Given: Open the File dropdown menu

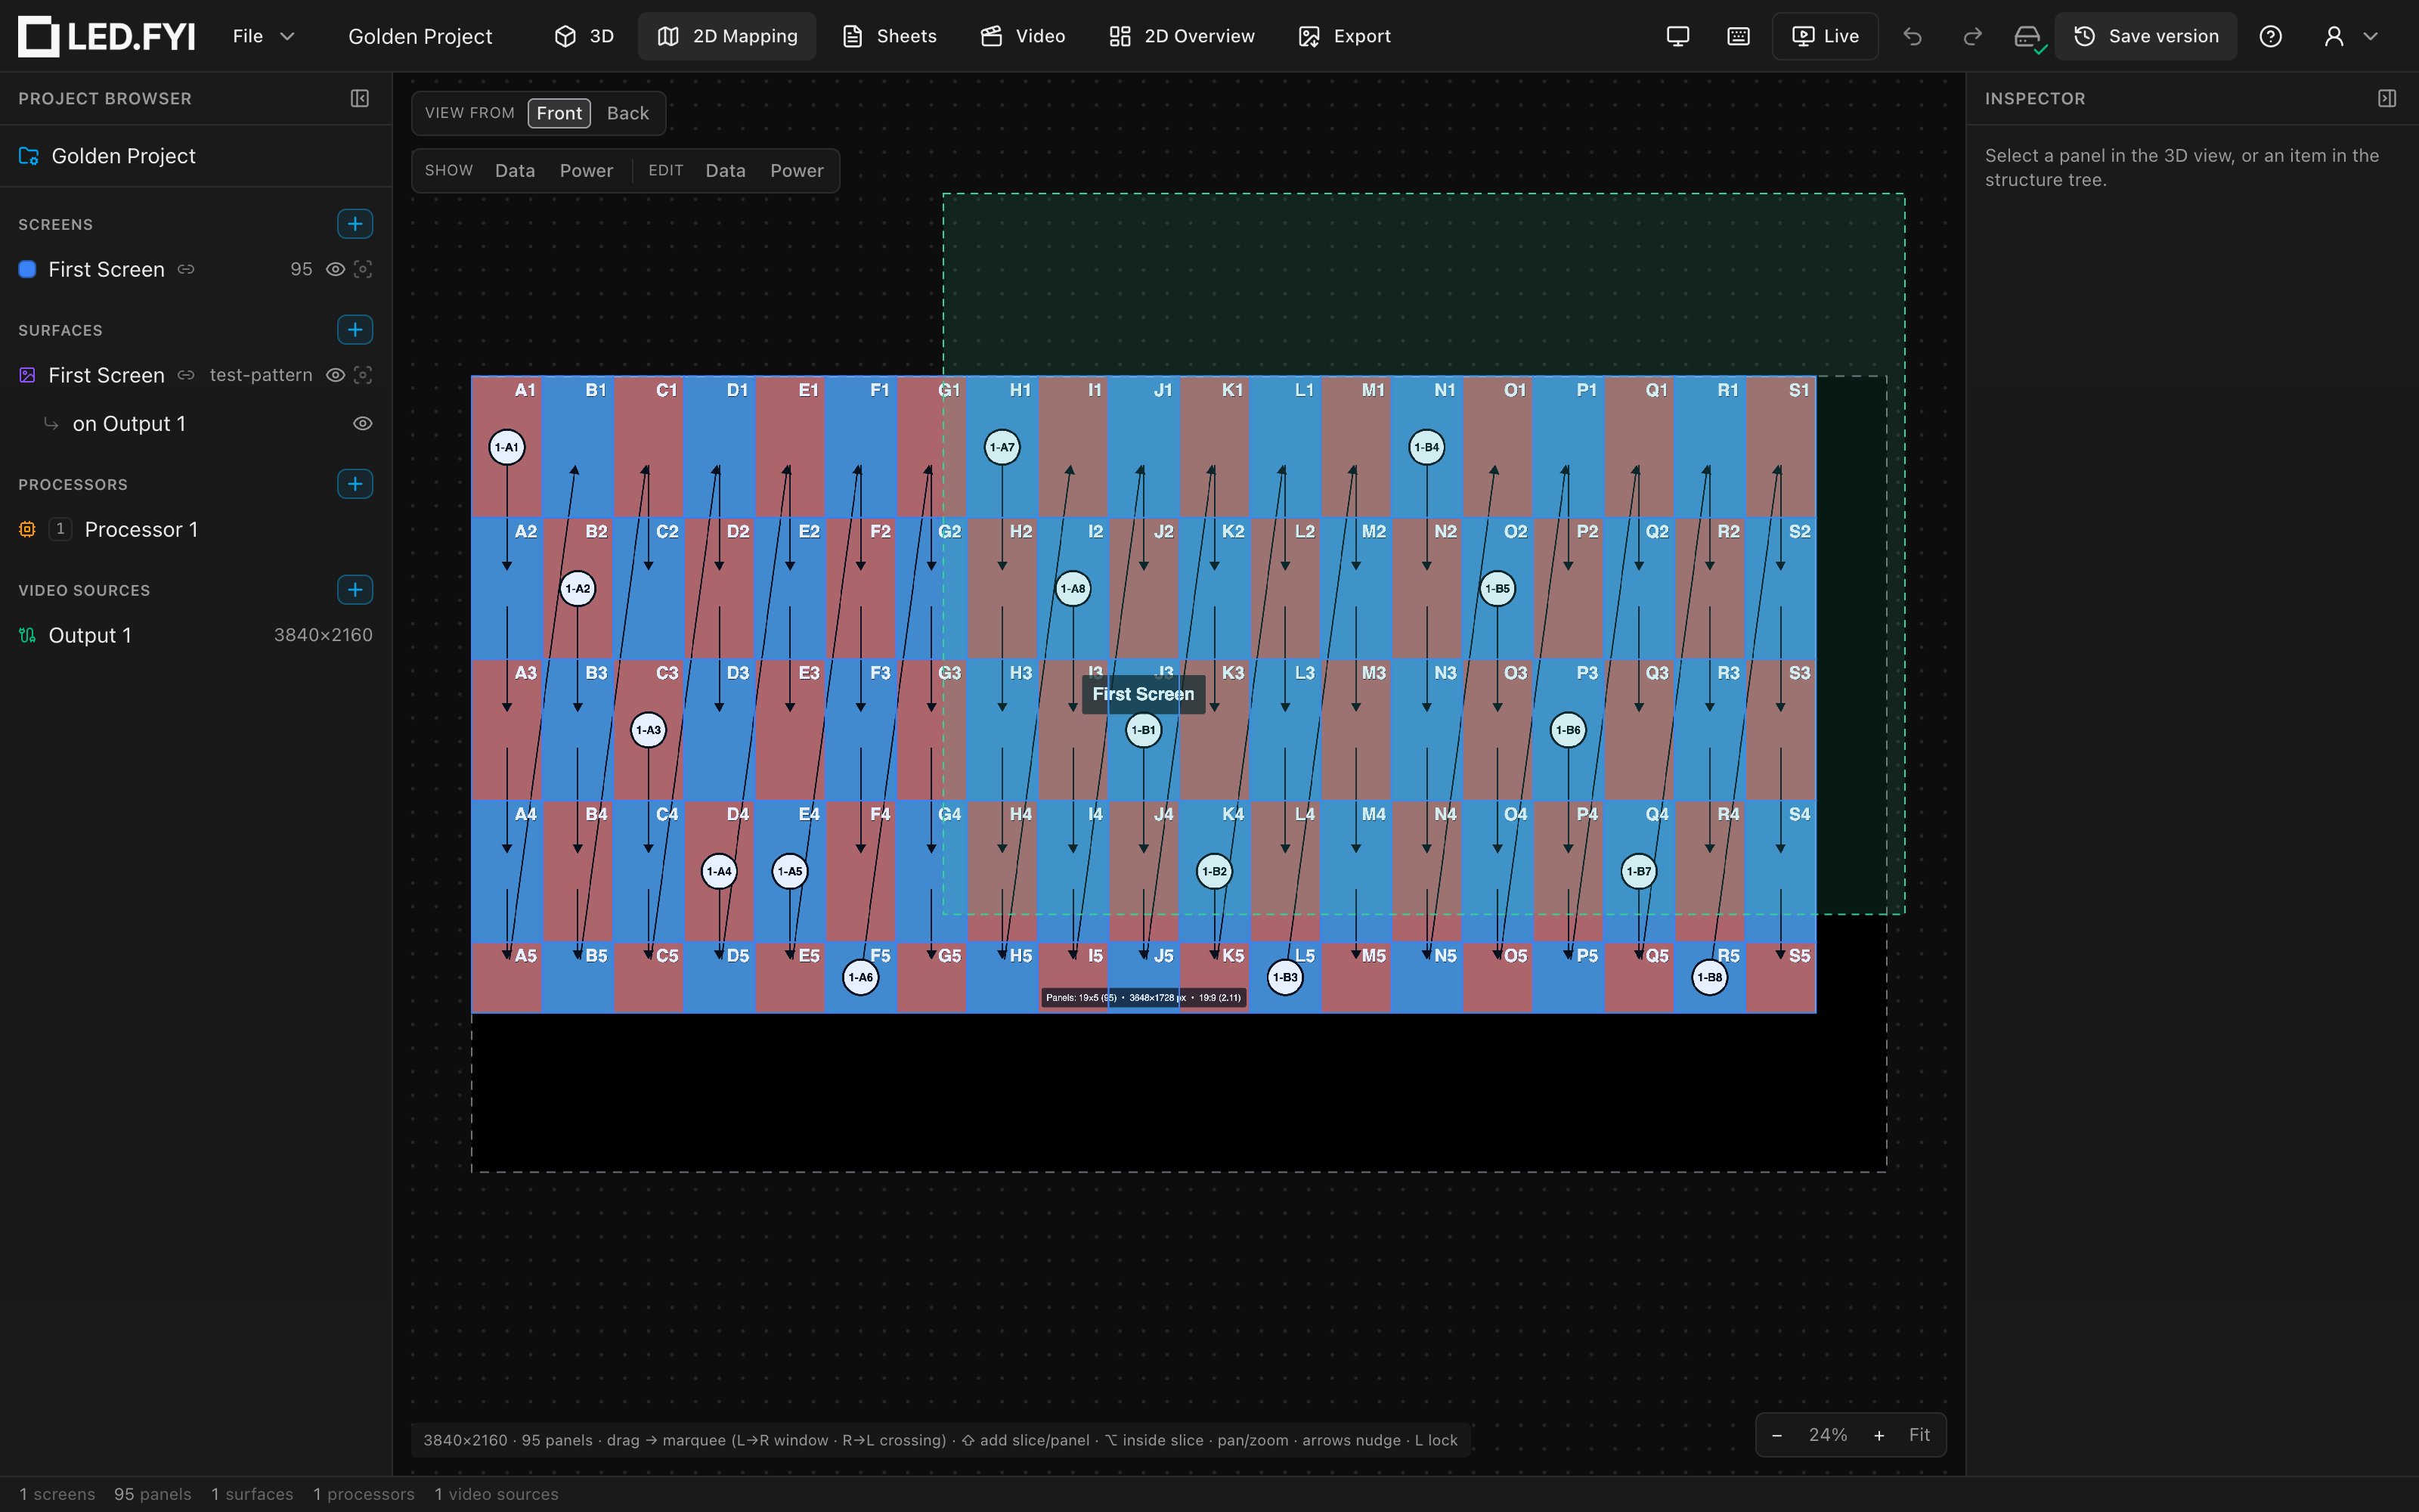Looking at the screenshot, I should pyautogui.click(x=263, y=36).
